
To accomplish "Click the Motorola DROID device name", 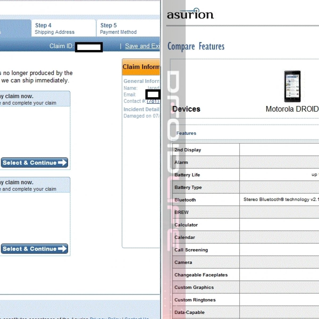I will pos(292,109).
